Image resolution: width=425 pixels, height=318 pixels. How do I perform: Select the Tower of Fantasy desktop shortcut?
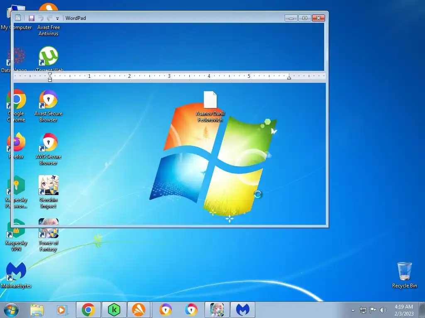(x=48, y=235)
